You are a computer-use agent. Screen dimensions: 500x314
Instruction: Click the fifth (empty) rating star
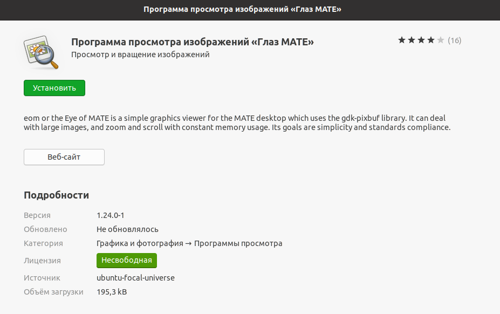coord(441,40)
